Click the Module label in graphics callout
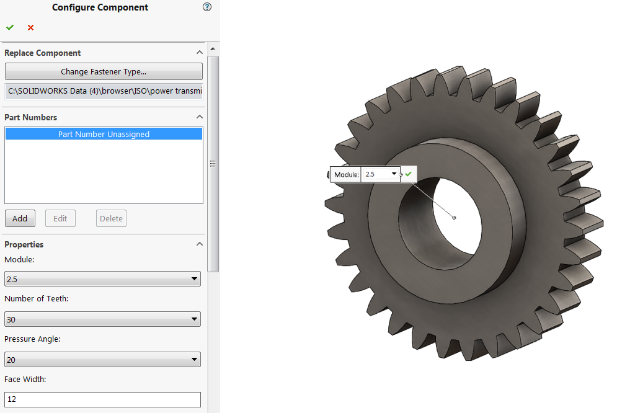This screenshot has height=413, width=617. coord(346,175)
